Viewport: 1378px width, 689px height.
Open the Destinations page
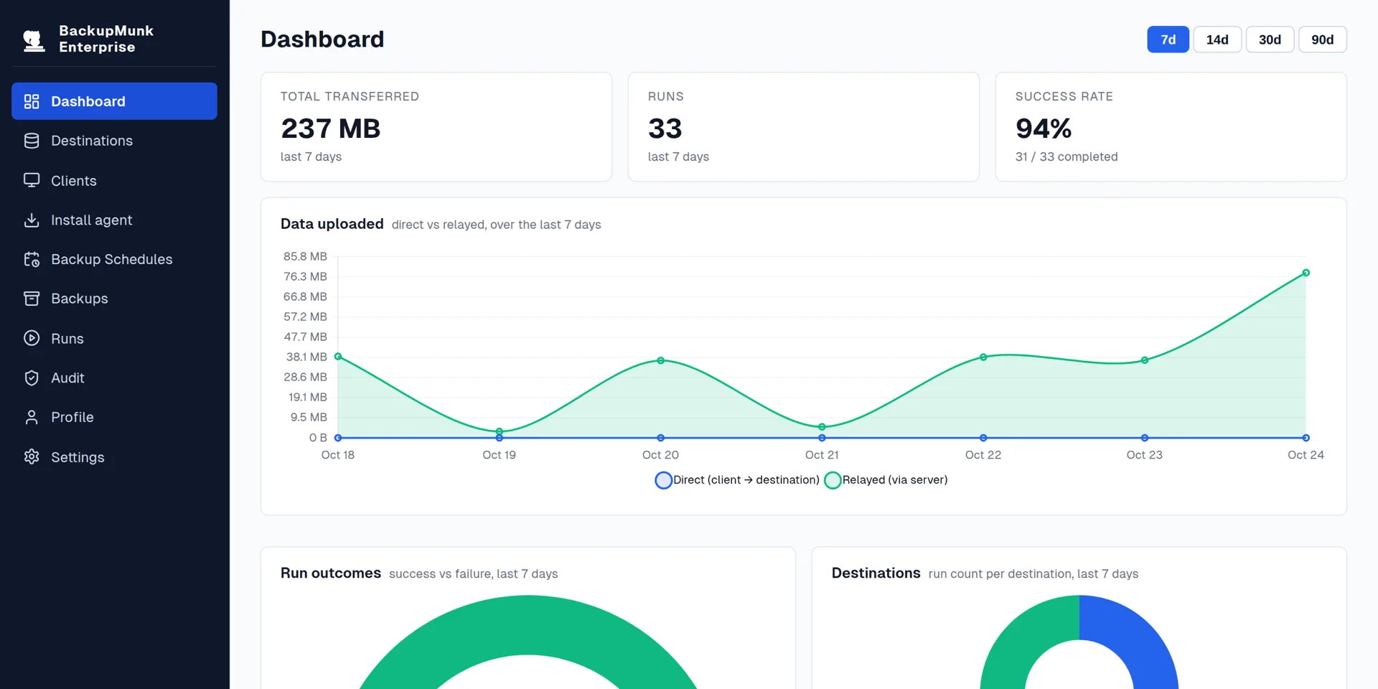coord(114,141)
